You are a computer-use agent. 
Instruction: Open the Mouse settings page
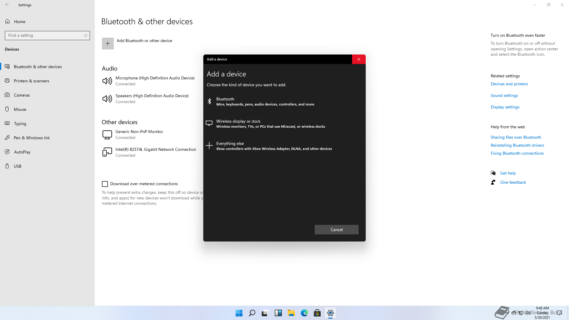20,109
